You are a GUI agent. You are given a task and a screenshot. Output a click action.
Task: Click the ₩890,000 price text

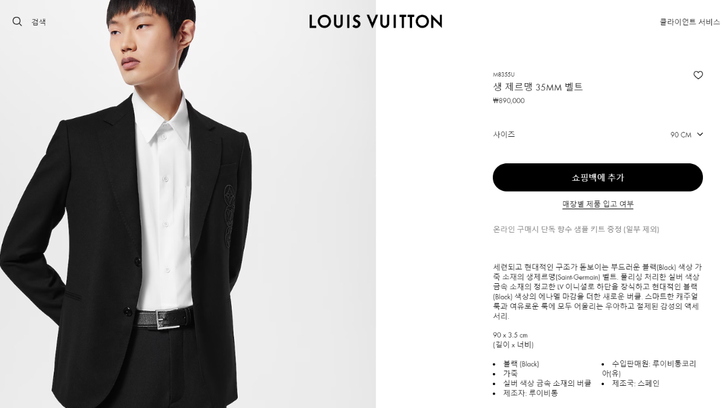pos(509,101)
